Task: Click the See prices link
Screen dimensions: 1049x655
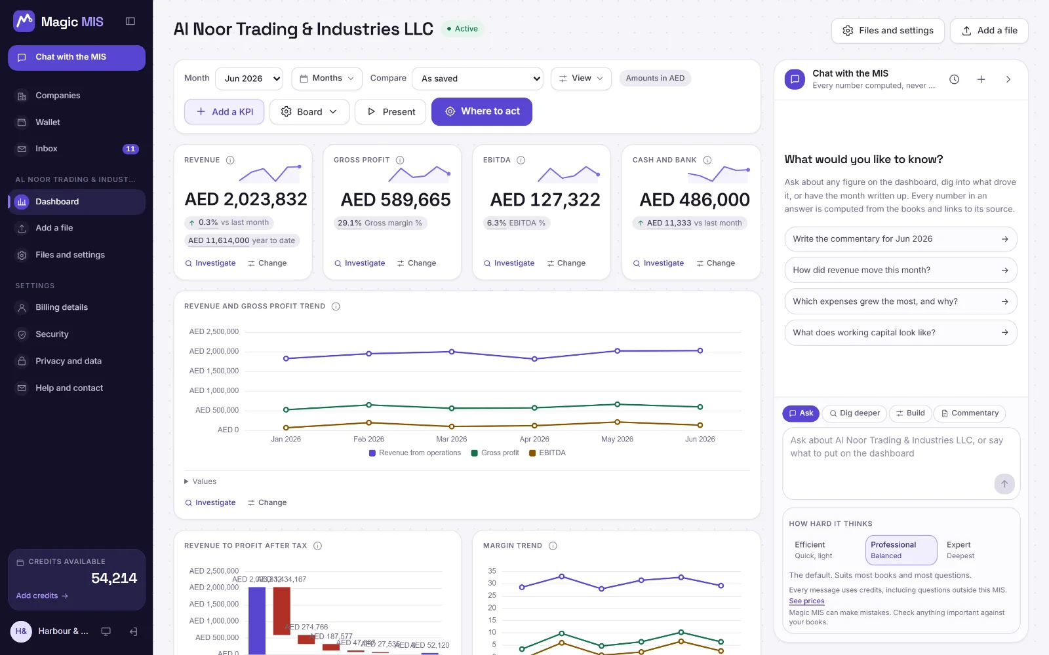Action: 806,601
